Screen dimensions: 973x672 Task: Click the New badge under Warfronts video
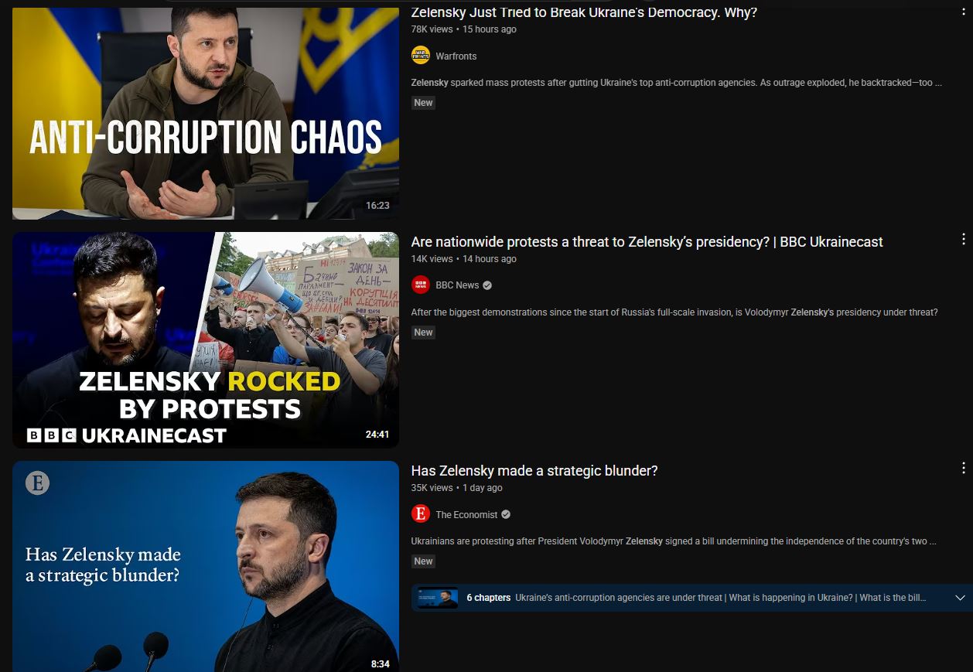pyautogui.click(x=423, y=103)
